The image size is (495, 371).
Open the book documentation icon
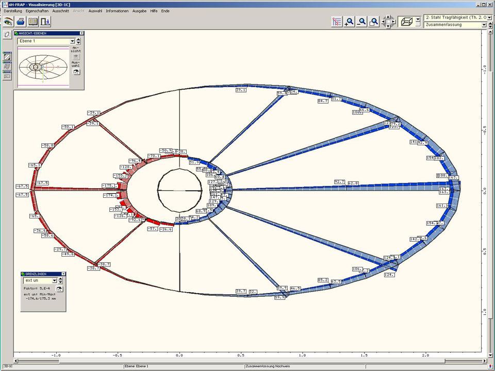[34, 22]
